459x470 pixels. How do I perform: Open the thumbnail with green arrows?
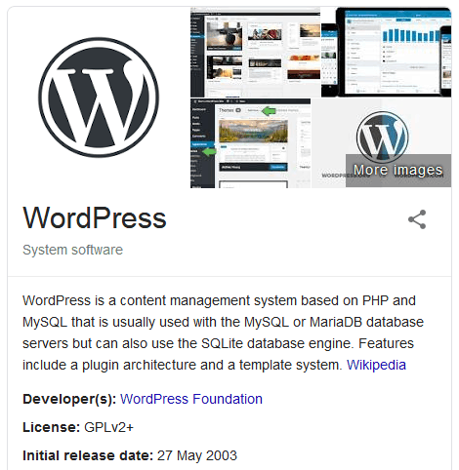(250, 143)
